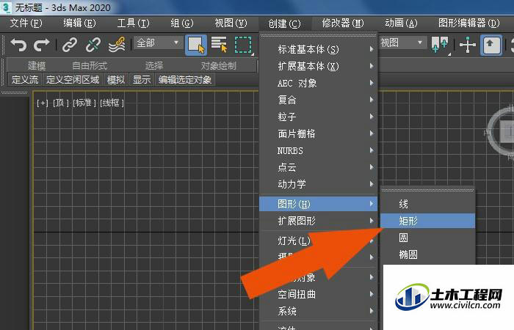Screen dimensions: 514x330
Task: Open the 工具(T) menu
Action: click(133, 23)
